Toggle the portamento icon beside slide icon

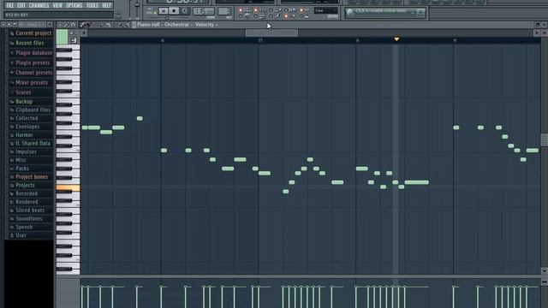pos(76,33)
